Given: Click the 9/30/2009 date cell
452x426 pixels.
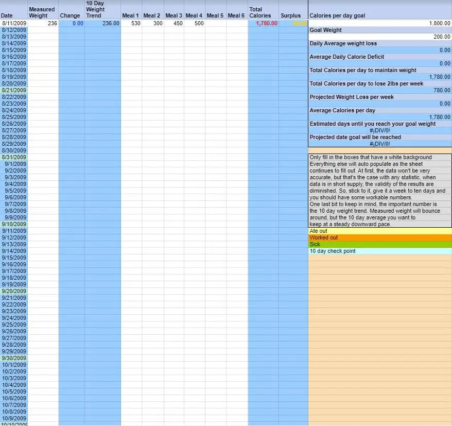Looking at the screenshot, I should pyautogui.click(x=14, y=358).
